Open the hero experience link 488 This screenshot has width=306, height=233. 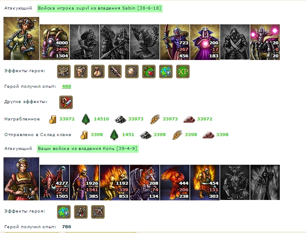coord(66,86)
